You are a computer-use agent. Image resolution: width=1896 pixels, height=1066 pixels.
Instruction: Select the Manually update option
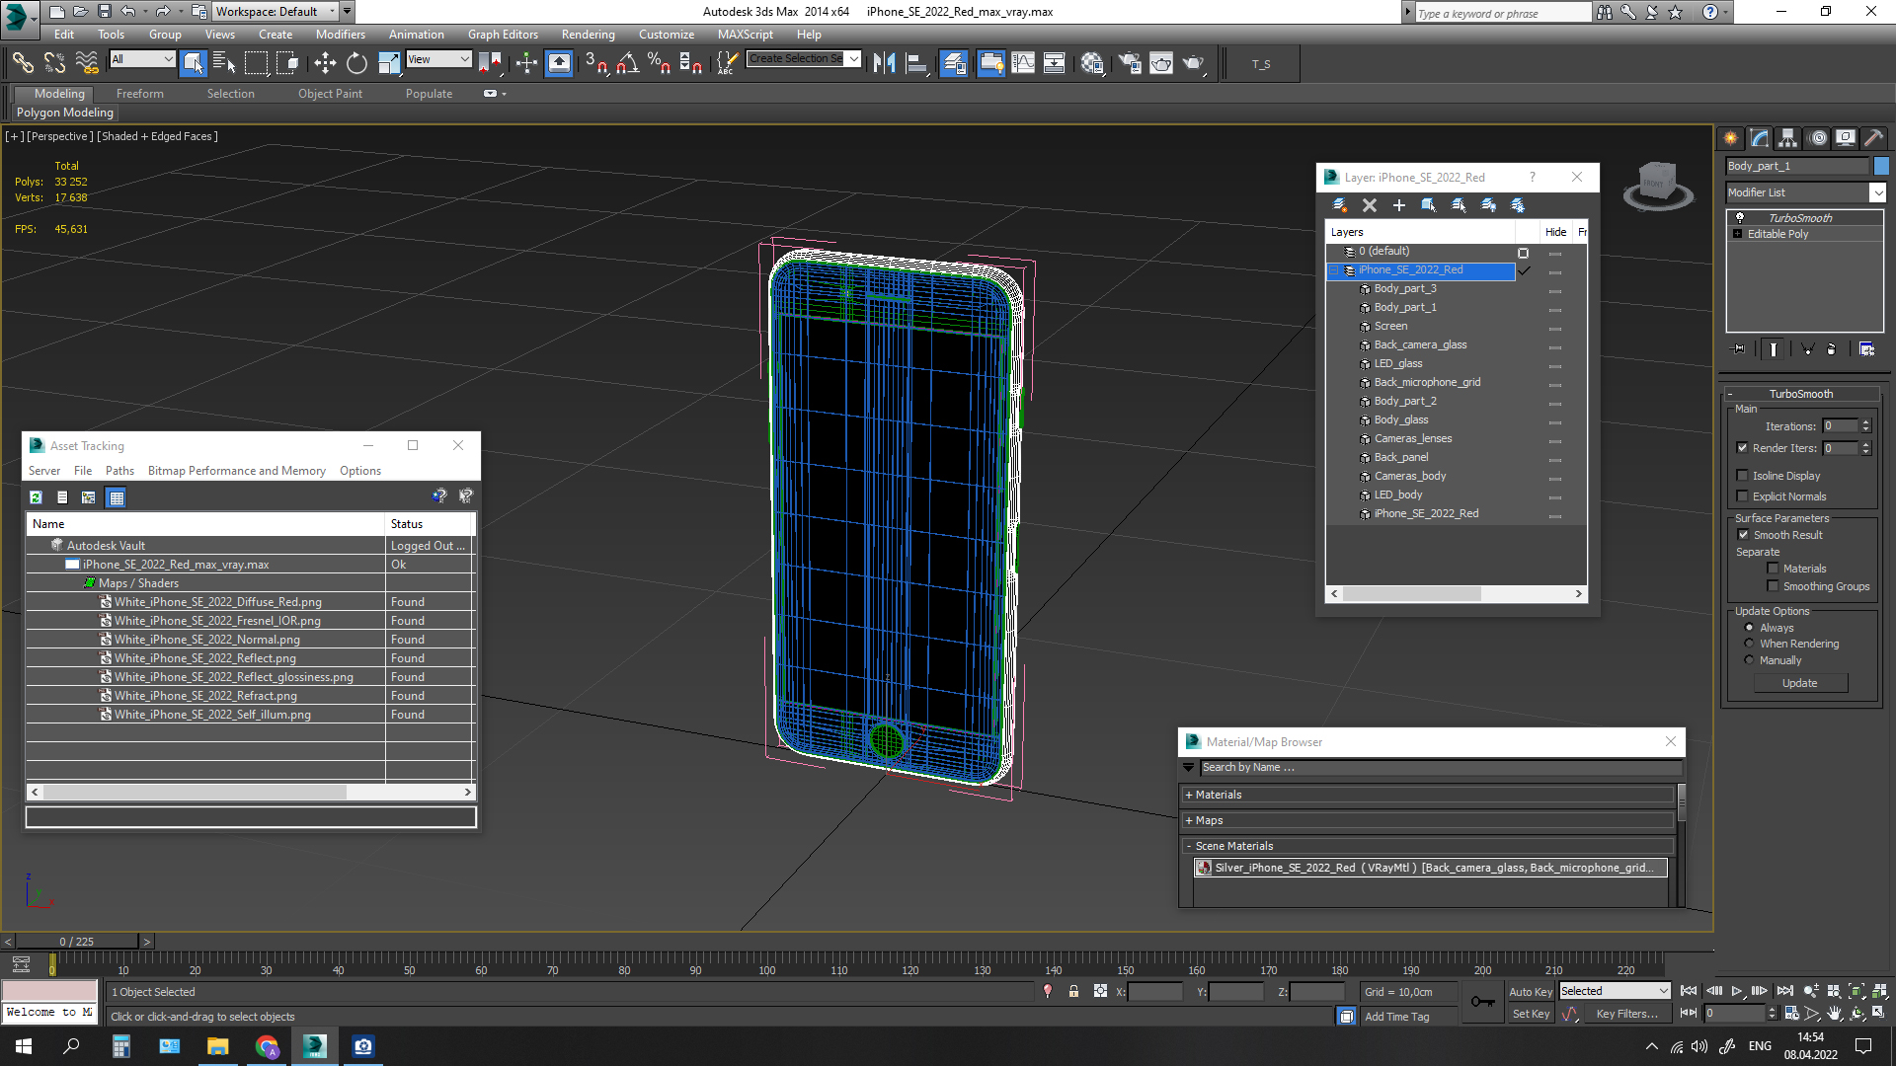click(x=1749, y=660)
